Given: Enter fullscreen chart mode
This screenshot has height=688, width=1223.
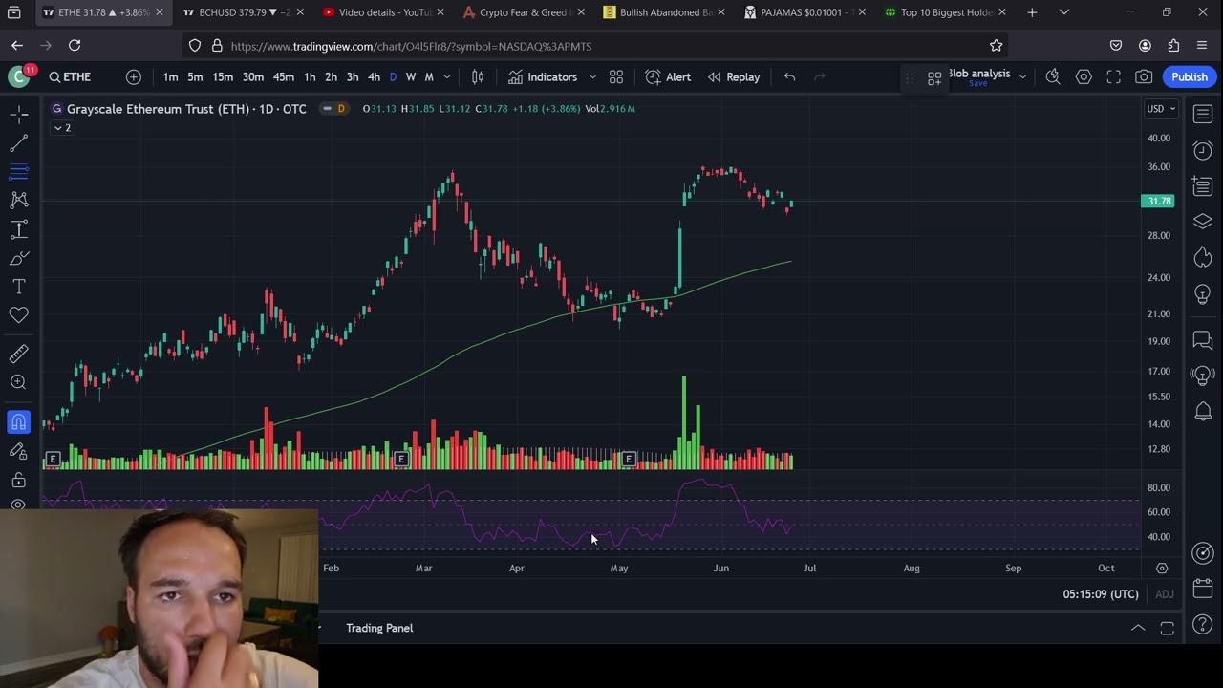Looking at the screenshot, I should tap(1113, 76).
